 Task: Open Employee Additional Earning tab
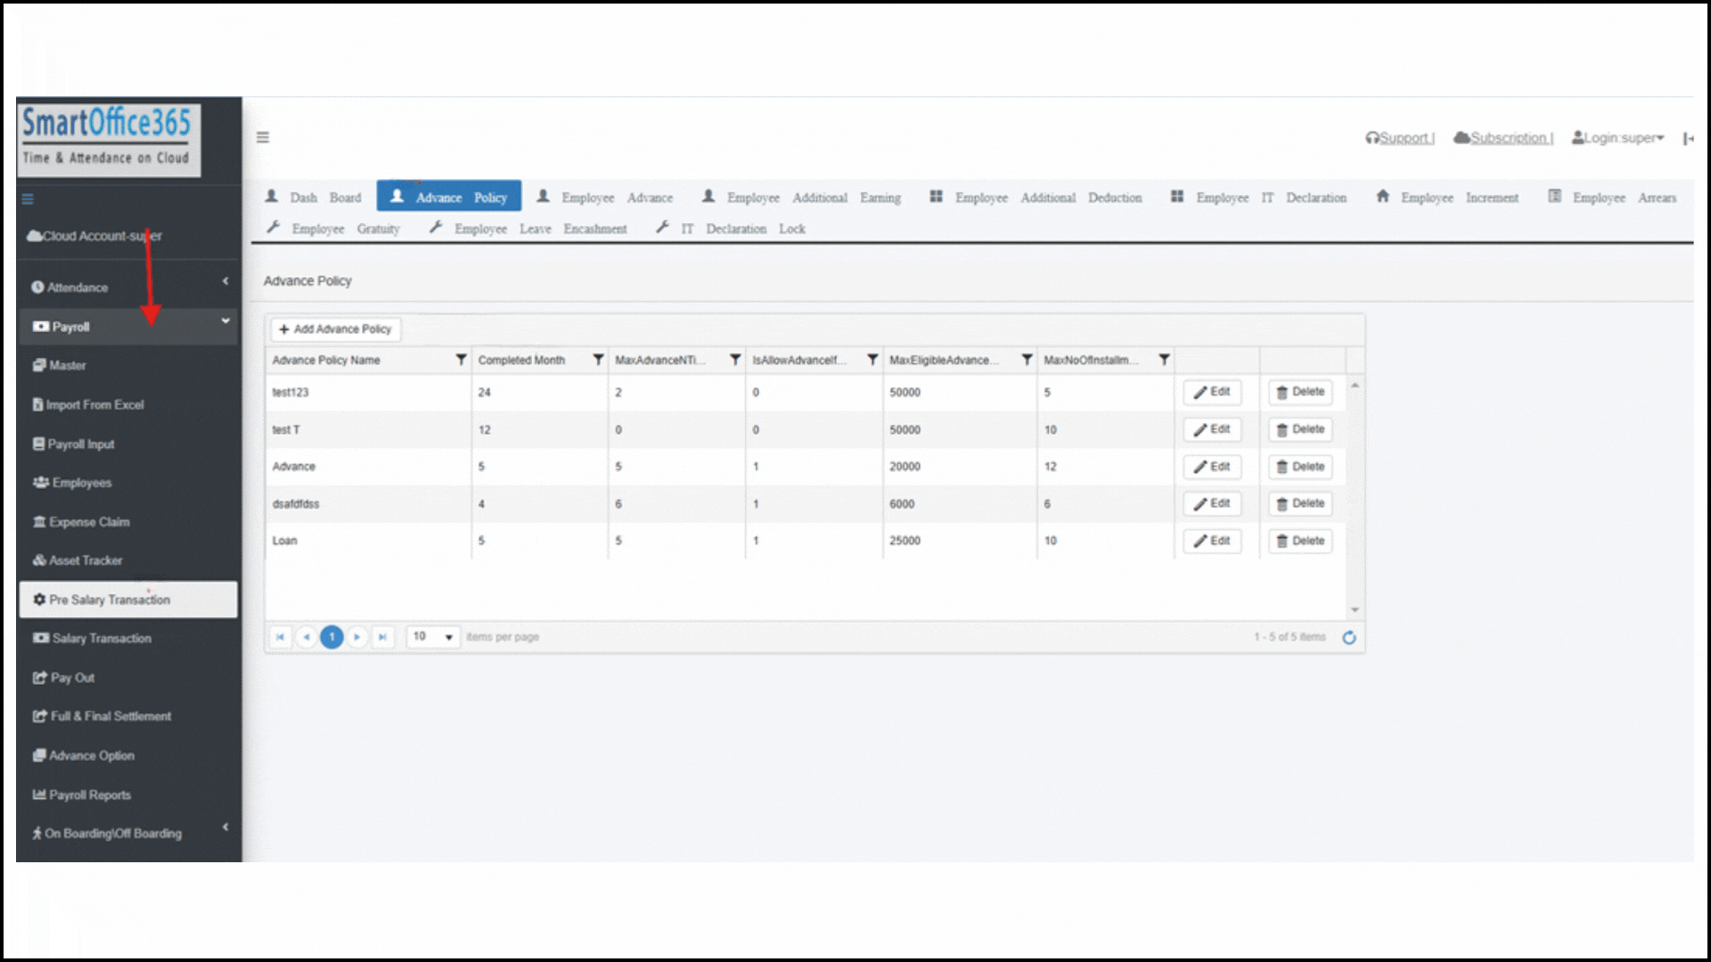click(801, 197)
